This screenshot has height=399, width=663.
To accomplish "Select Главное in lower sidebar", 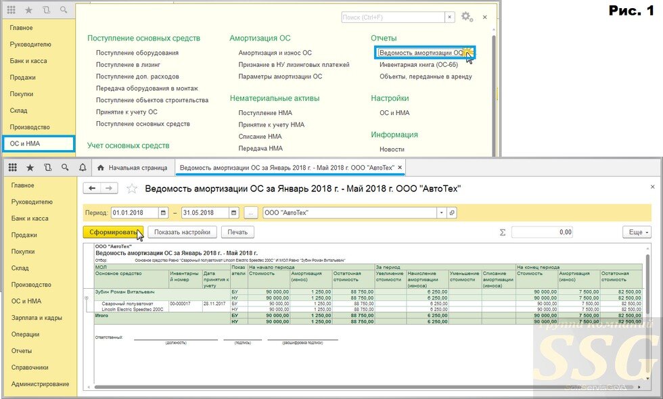I will tap(23, 185).
